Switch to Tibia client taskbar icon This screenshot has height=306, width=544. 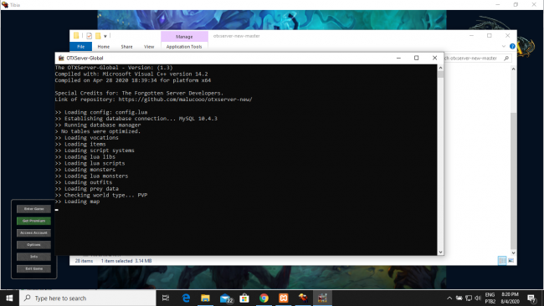coord(303,298)
